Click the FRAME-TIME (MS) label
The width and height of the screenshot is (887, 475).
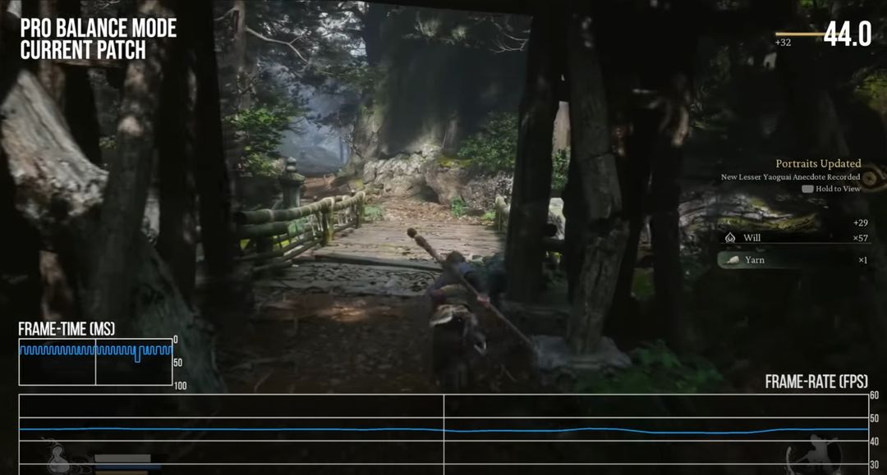(x=67, y=329)
